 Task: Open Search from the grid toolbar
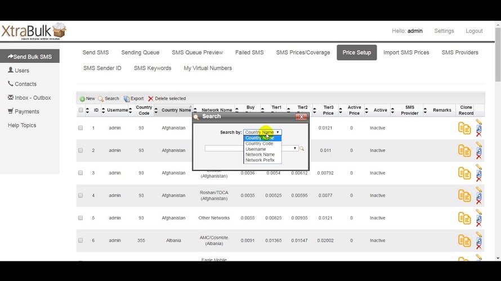click(108, 98)
